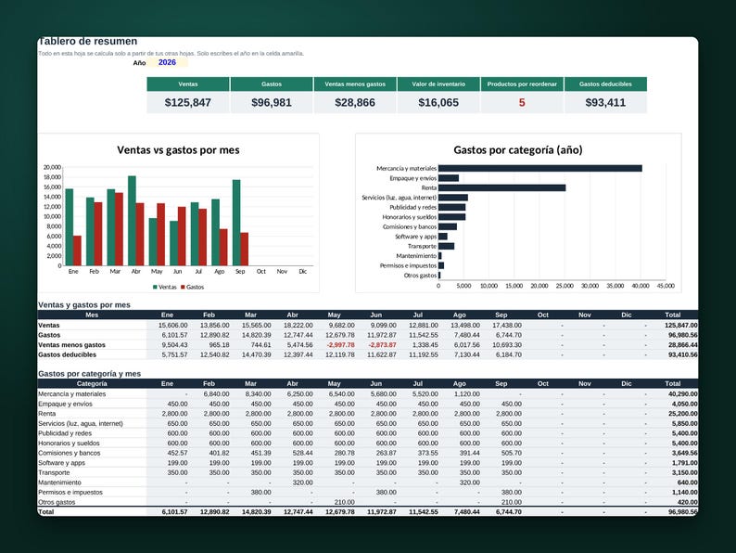The height and width of the screenshot is (553, 736).
Task: Click the green Ventas legend swatch
Action: (x=155, y=287)
